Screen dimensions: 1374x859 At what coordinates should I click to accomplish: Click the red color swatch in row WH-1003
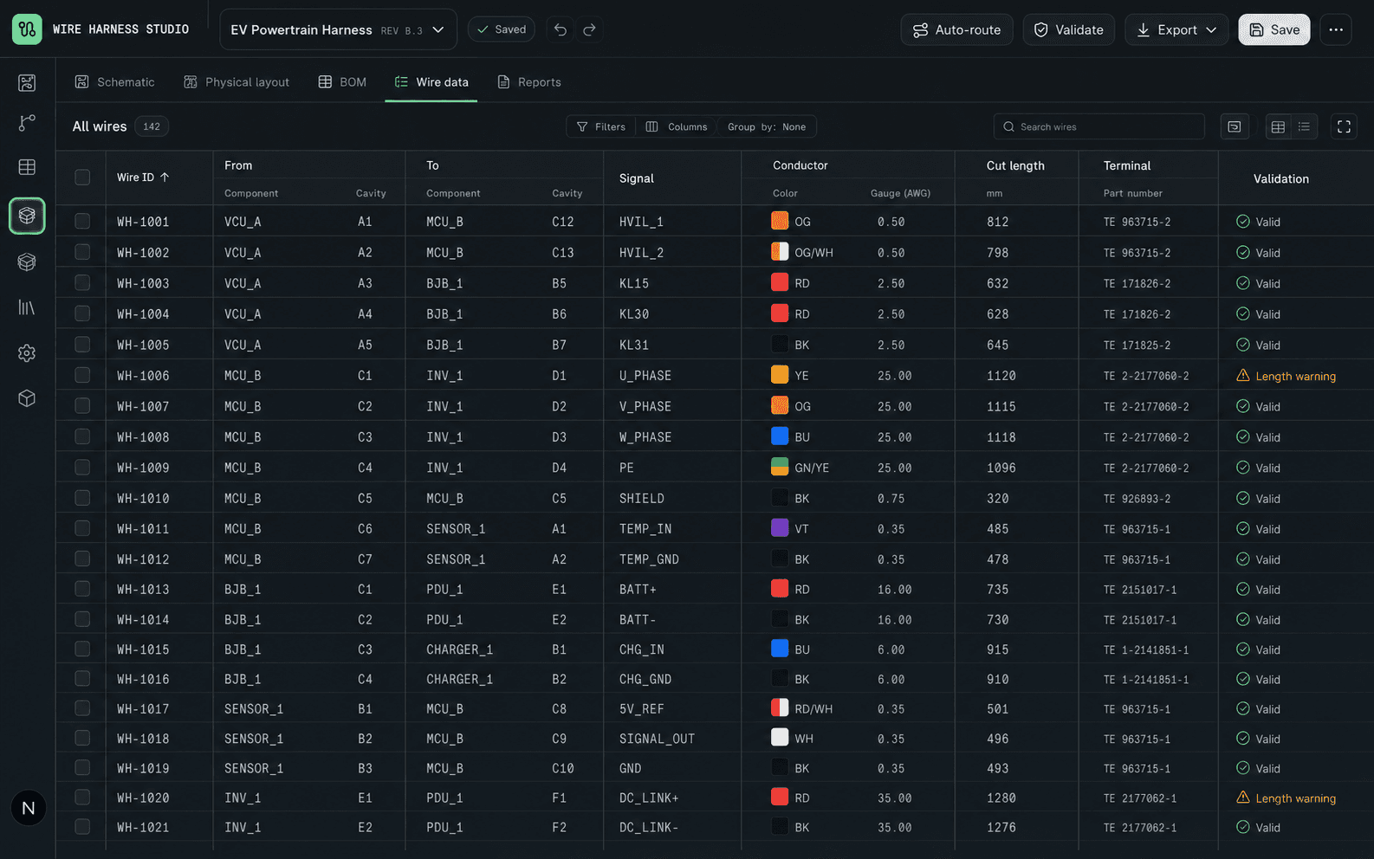pyautogui.click(x=780, y=282)
